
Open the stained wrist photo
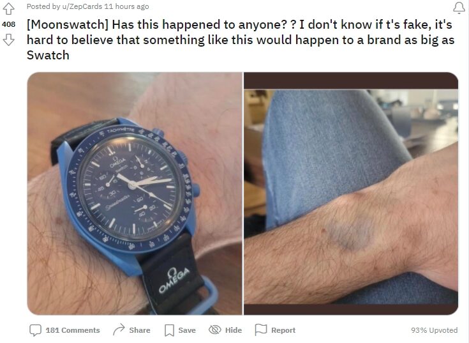click(x=351, y=194)
